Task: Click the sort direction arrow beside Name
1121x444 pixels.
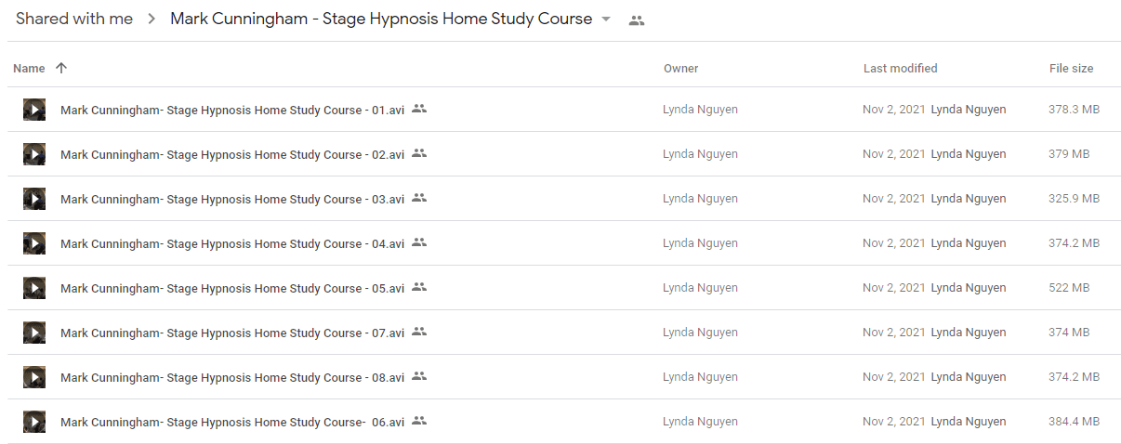Action: [61, 68]
